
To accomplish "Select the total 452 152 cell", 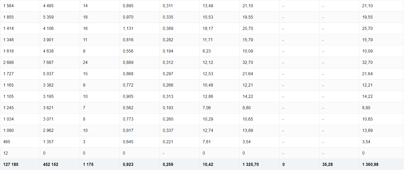I will pos(60,164).
